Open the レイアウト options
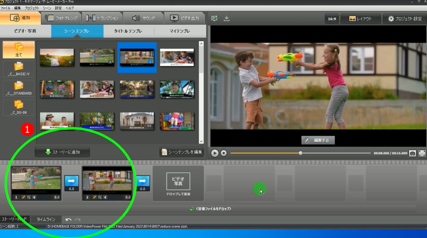Viewport: 427px width, 238px height. click(361, 19)
